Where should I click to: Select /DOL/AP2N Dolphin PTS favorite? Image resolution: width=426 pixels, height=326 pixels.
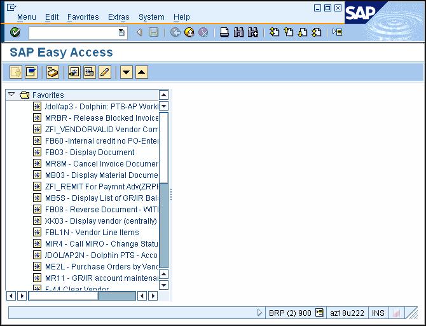click(102, 255)
